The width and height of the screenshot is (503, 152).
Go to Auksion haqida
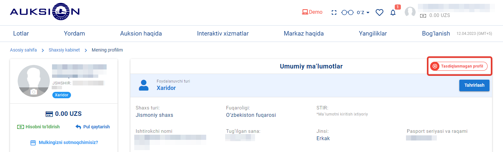pyautogui.click(x=141, y=34)
